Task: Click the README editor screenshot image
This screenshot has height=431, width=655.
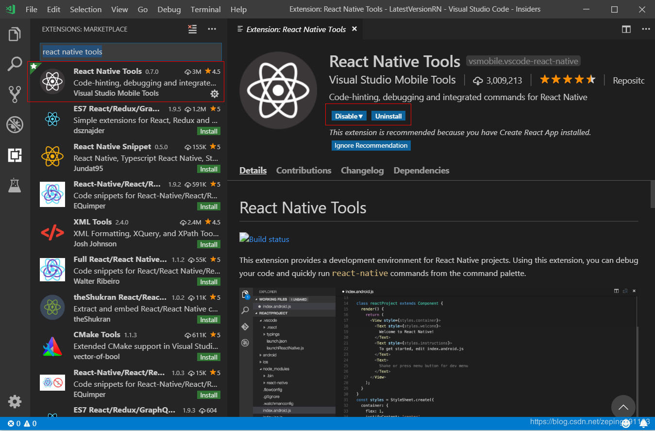Action: click(x=439, y=352)
